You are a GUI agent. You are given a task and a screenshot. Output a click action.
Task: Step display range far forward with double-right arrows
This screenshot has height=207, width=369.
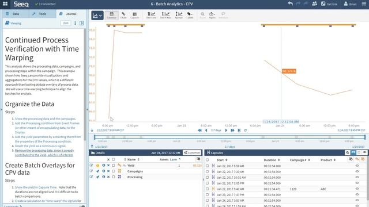coord(232,131)
